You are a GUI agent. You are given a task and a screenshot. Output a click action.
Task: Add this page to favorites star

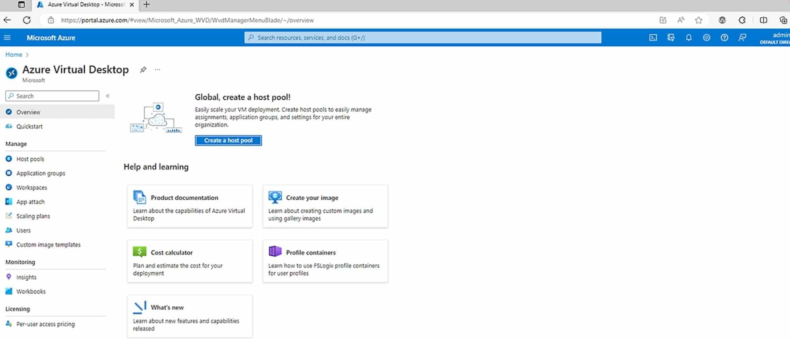coord(698,20)
